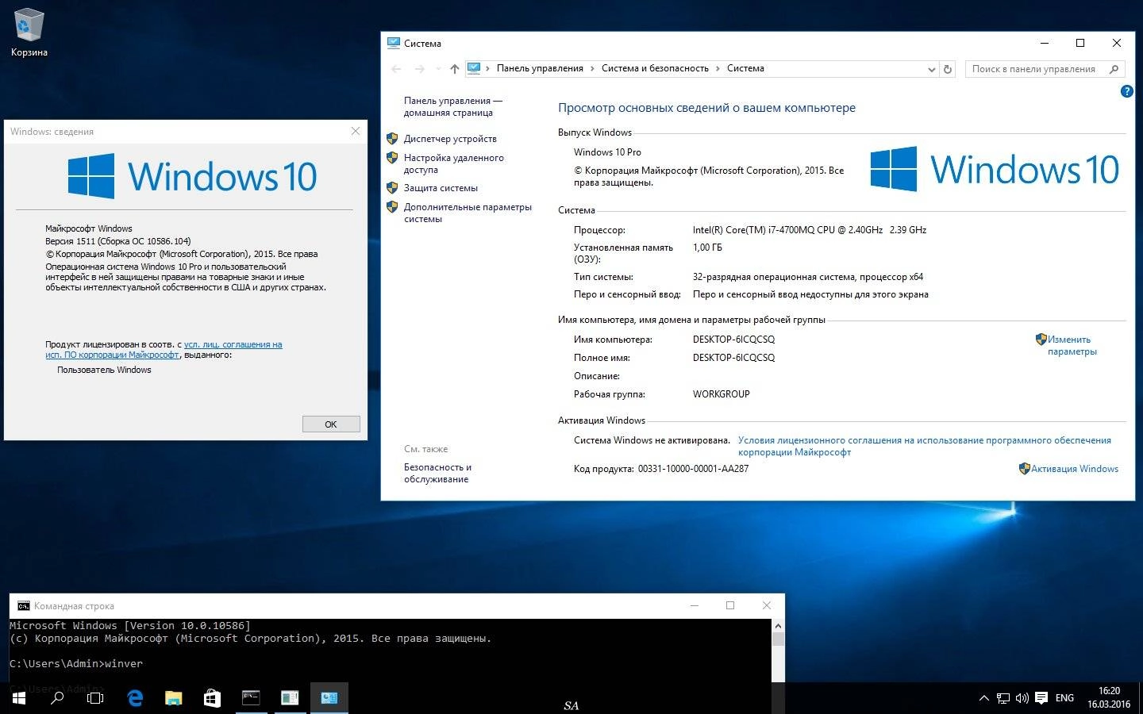This screenshot has height=714, width=1143.
Task: Click Изменить параметры link
Action: pos(1072,345)
